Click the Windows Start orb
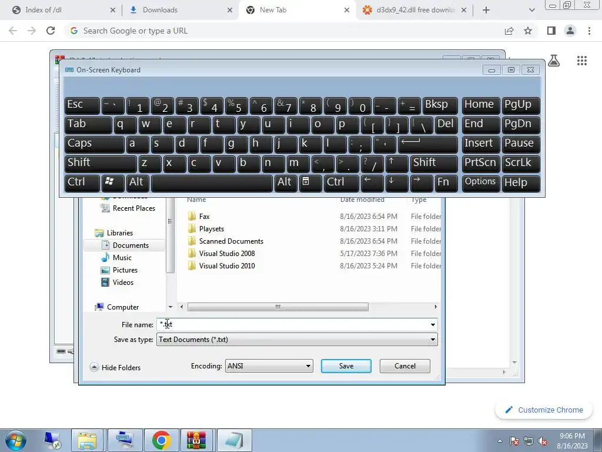Image resolution: width=602 pixels, height=452 pixels. pyautogui.click(x=16, y=440)
